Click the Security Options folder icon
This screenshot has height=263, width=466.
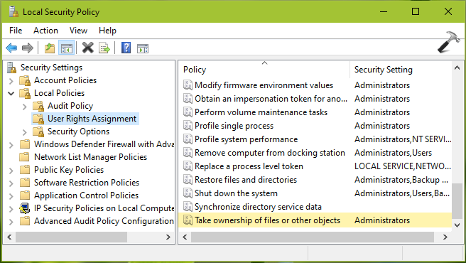click(38, 131)
